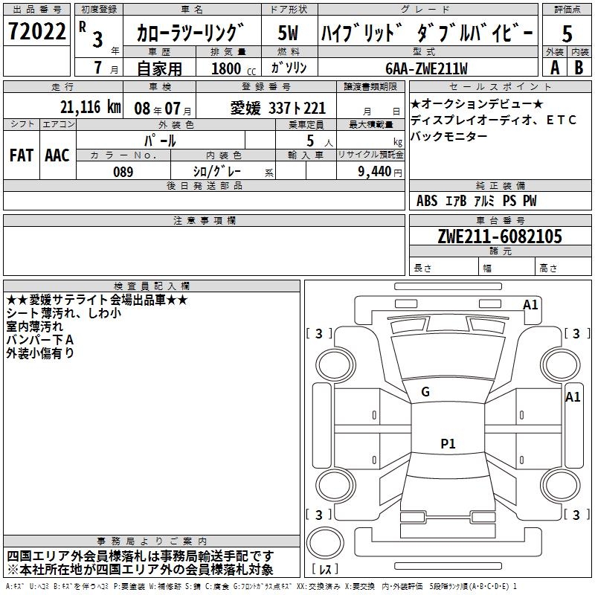Click the interior grade B under 内装

pyautogui.click(x=579, y=68)
